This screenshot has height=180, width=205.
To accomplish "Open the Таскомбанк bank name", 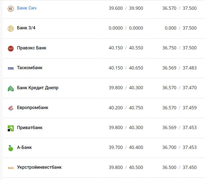I will click(30, 68).
